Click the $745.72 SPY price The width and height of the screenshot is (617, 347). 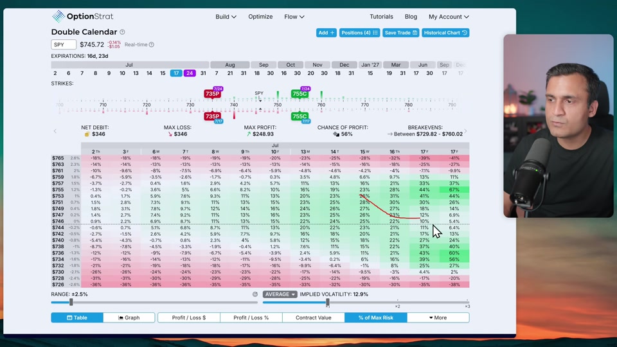click(92, 44)
